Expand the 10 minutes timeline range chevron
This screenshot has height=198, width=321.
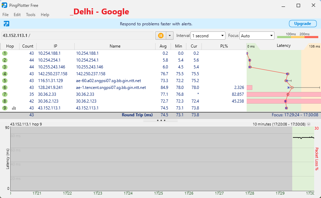[309, 124]
